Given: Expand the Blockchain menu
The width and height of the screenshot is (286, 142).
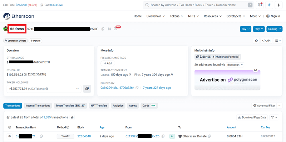Looking at the screenshot, I should pyautogui.click(x=156, y=16).
